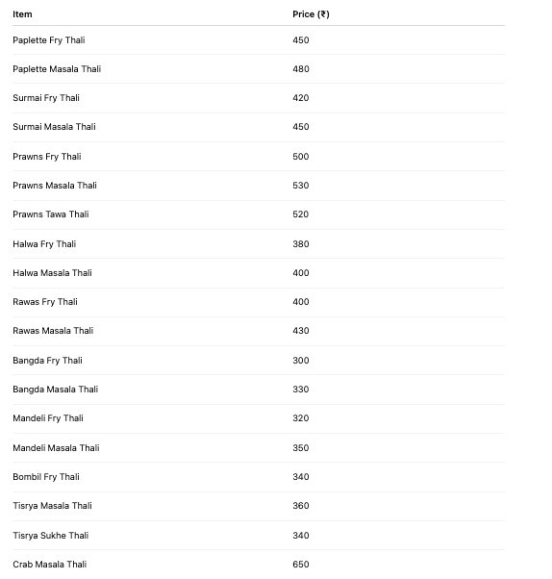
Task: Click on Surmai Fry Thali
Action: (46, 98)
